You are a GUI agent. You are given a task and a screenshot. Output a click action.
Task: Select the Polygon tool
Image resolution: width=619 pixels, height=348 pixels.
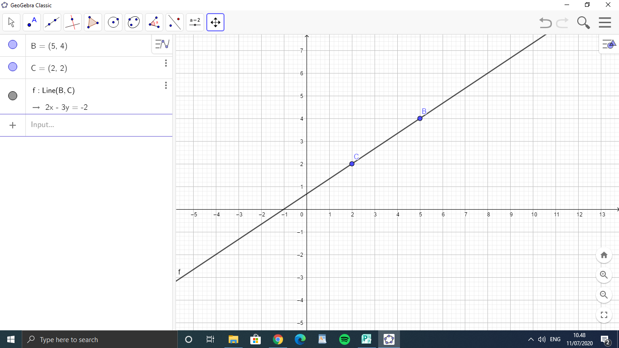93,22
